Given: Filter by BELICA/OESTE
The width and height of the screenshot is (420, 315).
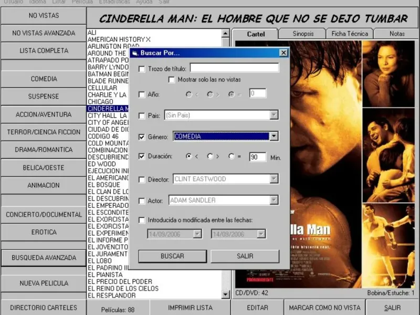Looking at the screenshot, I should 44,168.
